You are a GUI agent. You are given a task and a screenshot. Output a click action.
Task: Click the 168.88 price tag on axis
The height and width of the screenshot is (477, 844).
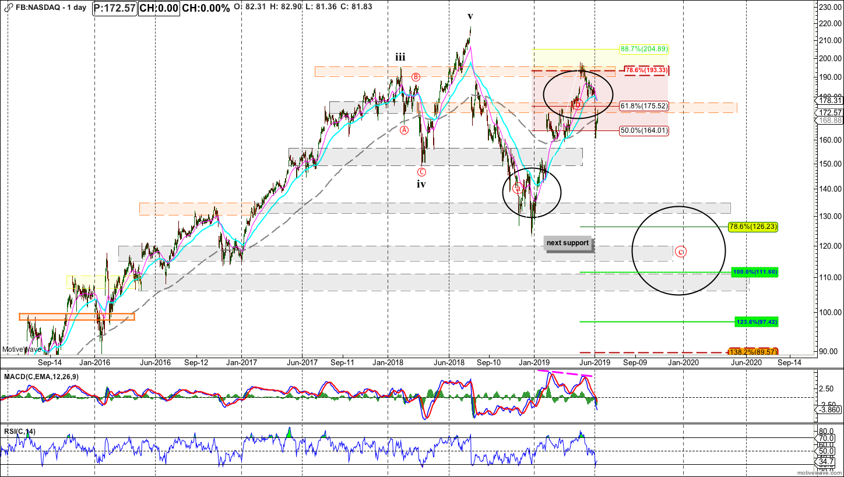[x=831, y=120]
